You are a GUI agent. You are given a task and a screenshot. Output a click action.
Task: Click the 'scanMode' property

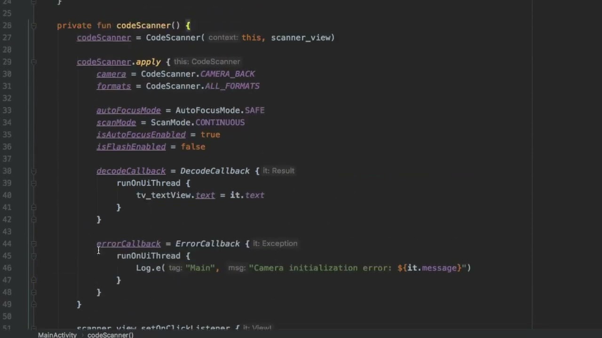point(116,123)
